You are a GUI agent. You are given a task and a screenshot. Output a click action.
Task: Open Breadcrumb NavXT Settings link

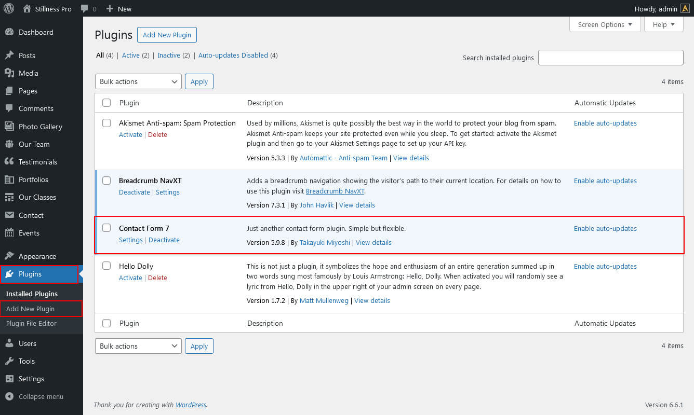coord(168,192)
